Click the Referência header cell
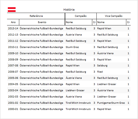138x119 pixels. point(36,16)
